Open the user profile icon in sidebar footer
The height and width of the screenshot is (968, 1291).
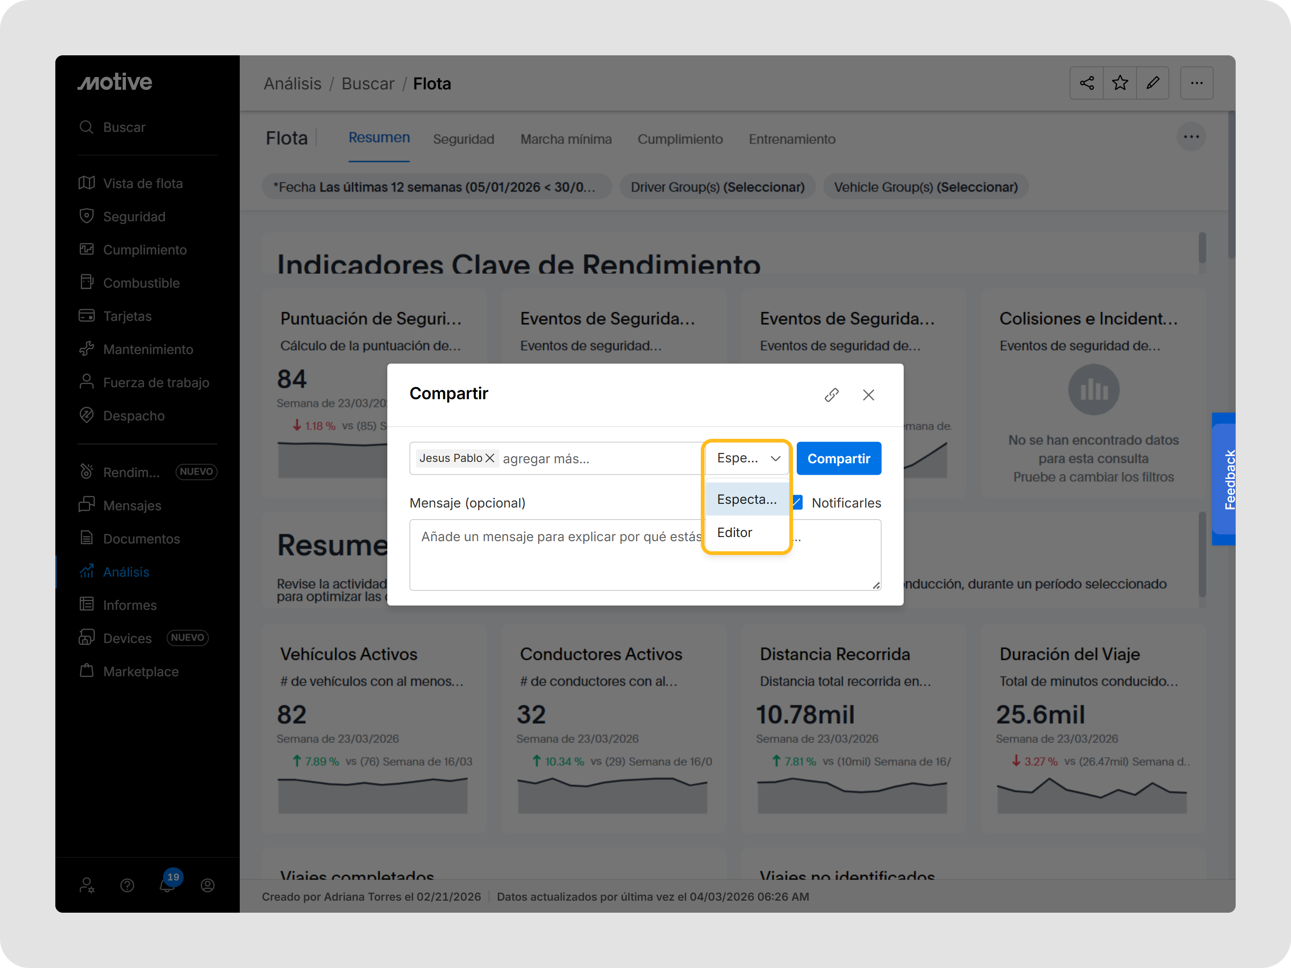(208, 885)
